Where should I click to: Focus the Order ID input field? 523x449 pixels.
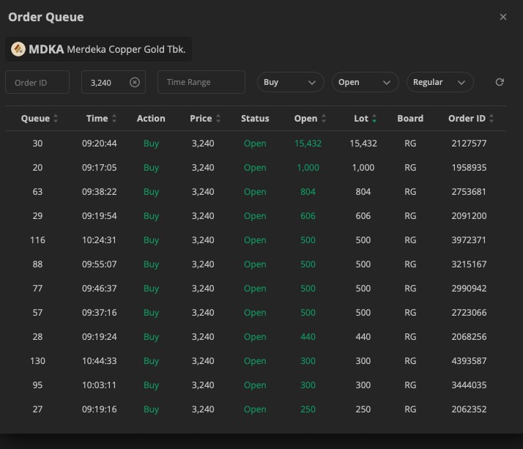(37, 82)
